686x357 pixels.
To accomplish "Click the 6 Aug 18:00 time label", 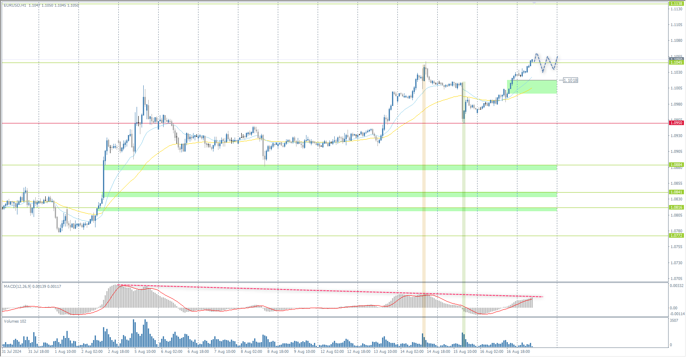I will [x=198, y=352].
